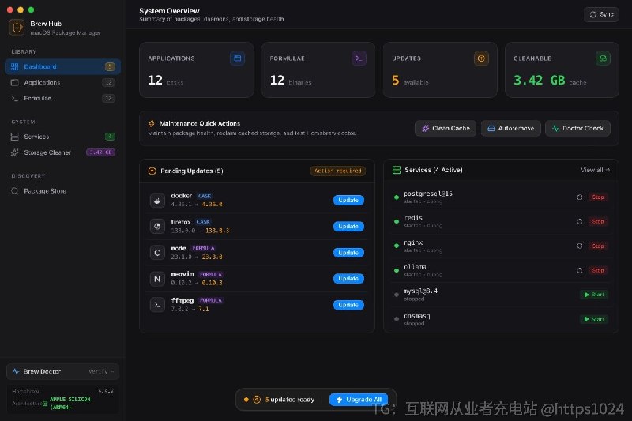Stop the ollama service
Screen dimensions: 632x421
point(598,270)
